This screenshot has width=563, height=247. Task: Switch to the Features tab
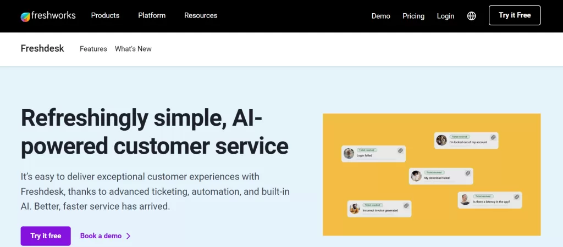pos(93,49)
